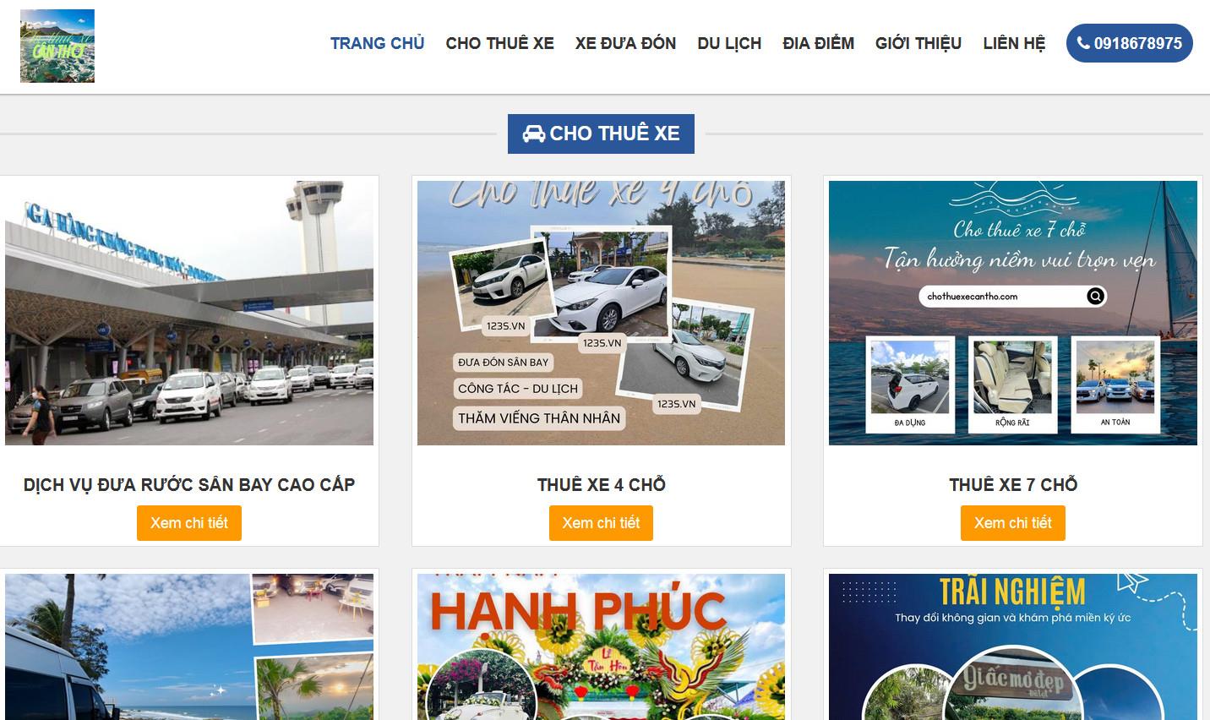
Task: Click Xem chi tiết under Thuê Xe 7 Chỗ
Action: point(1012,523)
